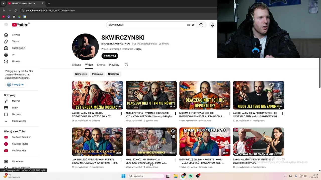Viewport: 321px width, 180px height.
Task: Sort videos by Popularne
Action: click(98, 74)
